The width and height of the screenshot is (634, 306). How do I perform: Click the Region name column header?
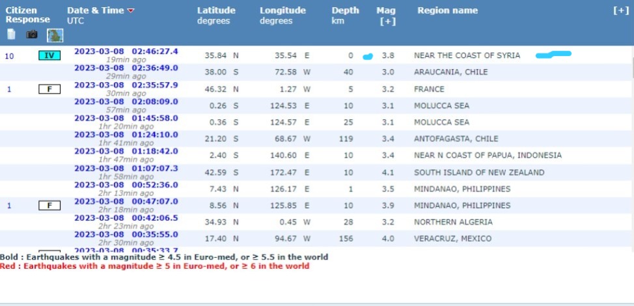pos(447,10)
